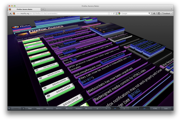Close the inspector toolbar with the X

click(x=9, y=109)
